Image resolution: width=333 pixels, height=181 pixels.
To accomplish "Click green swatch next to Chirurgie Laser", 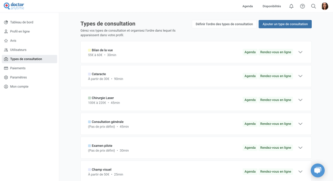I will (90, 98).
